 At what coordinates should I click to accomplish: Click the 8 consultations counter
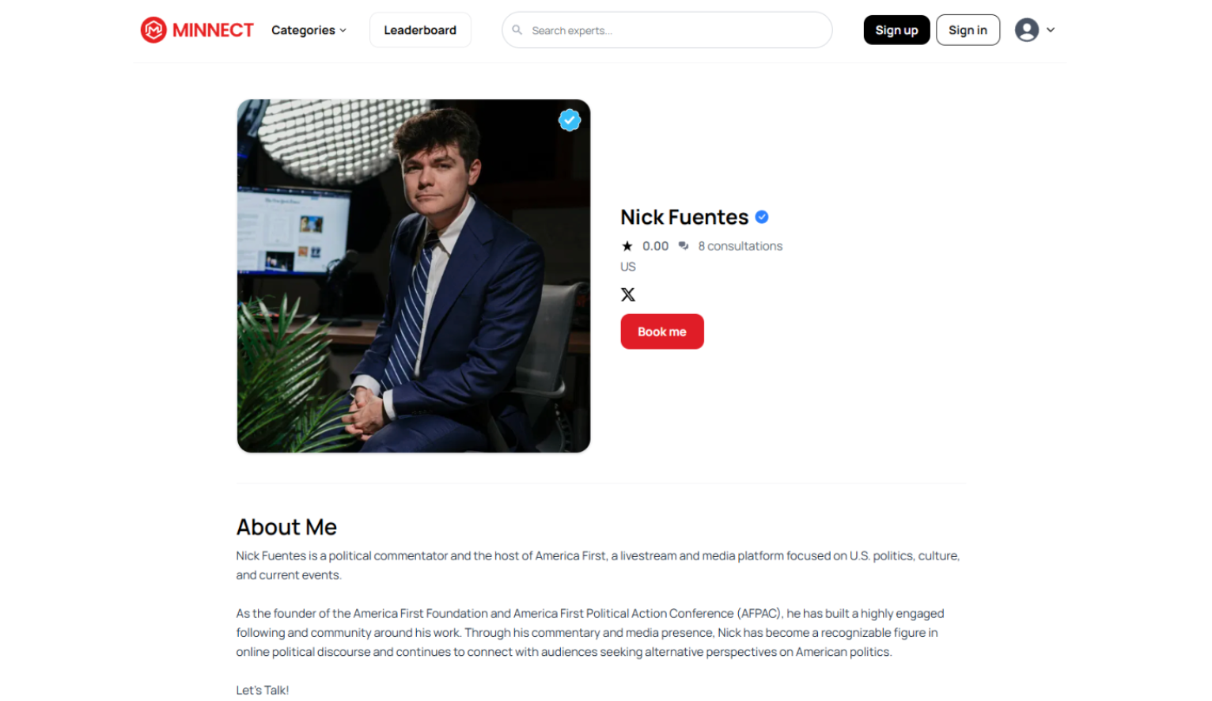[740, 245]
